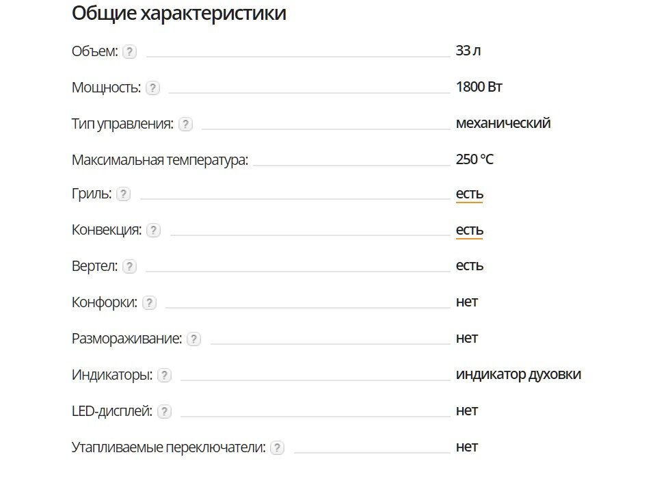Follow the underlined есть link for Гриль
The width and height of the screenshot is (668, 483).
tap(470, 194)
